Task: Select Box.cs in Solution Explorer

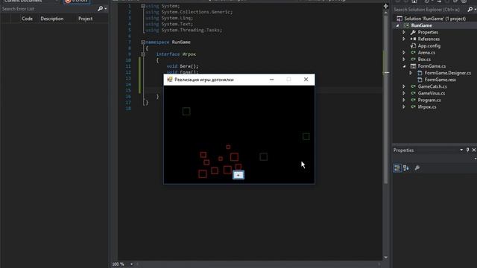Action: point(424,60)
